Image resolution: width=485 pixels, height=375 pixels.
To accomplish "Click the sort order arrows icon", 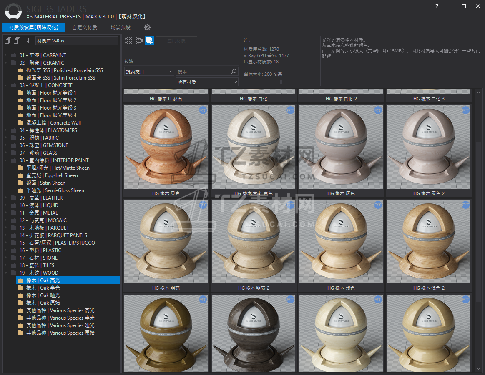I will (27, 40).
